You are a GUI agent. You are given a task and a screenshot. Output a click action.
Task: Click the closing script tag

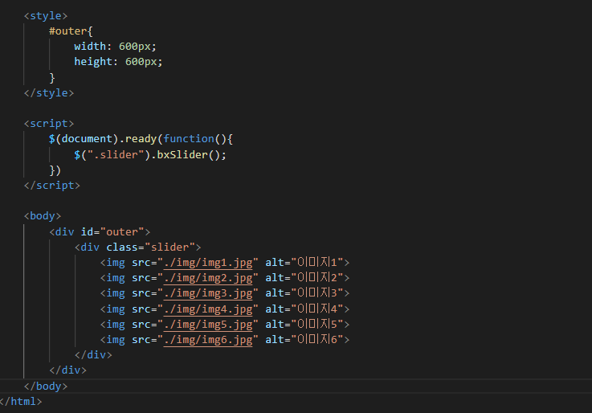click(x=51, y=186)
